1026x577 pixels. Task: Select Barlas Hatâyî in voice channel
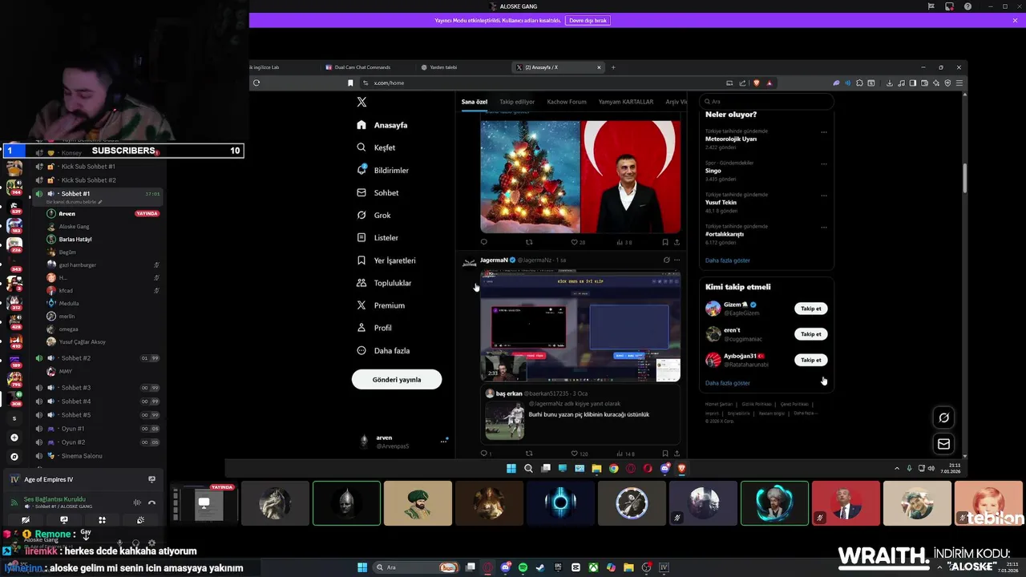coord(75,239)
